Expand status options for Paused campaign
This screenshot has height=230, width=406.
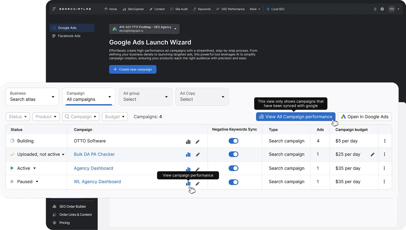click(x=37, y=182)
